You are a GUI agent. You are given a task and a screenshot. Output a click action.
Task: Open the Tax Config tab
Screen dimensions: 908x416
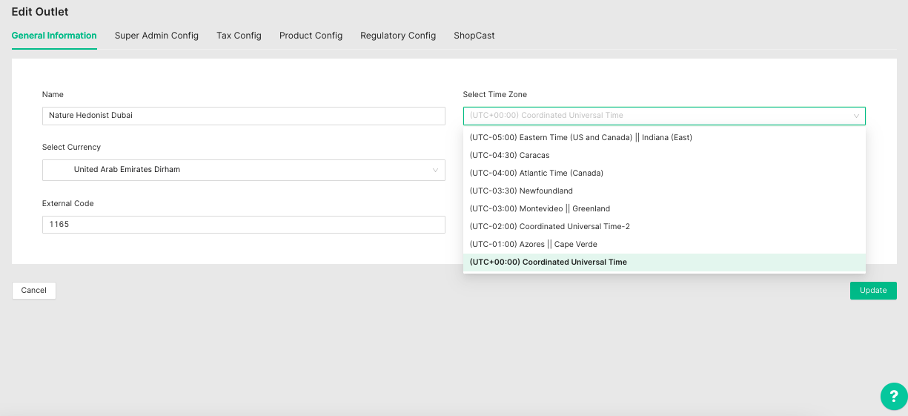[239, 36]
